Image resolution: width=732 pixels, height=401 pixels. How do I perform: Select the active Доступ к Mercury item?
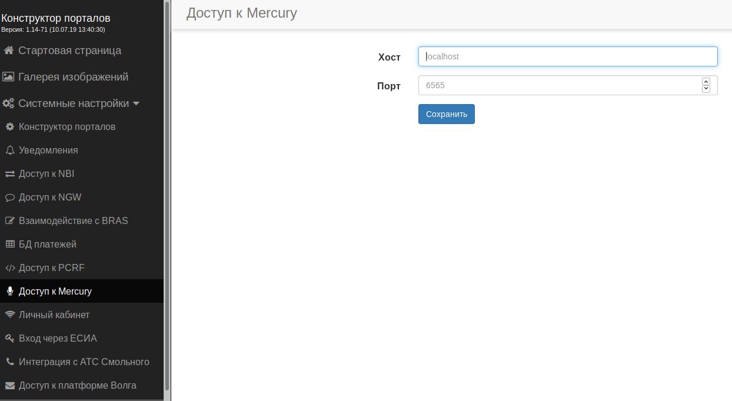tap(82, 292)
